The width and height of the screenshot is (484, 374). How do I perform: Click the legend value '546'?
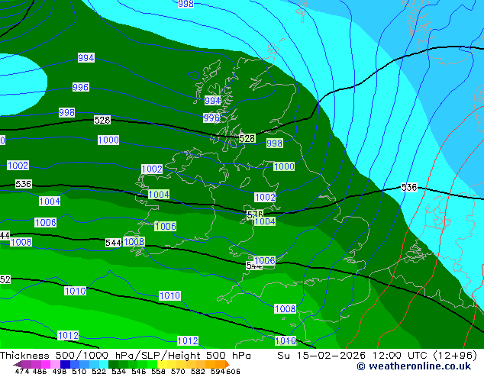[138, 371]
